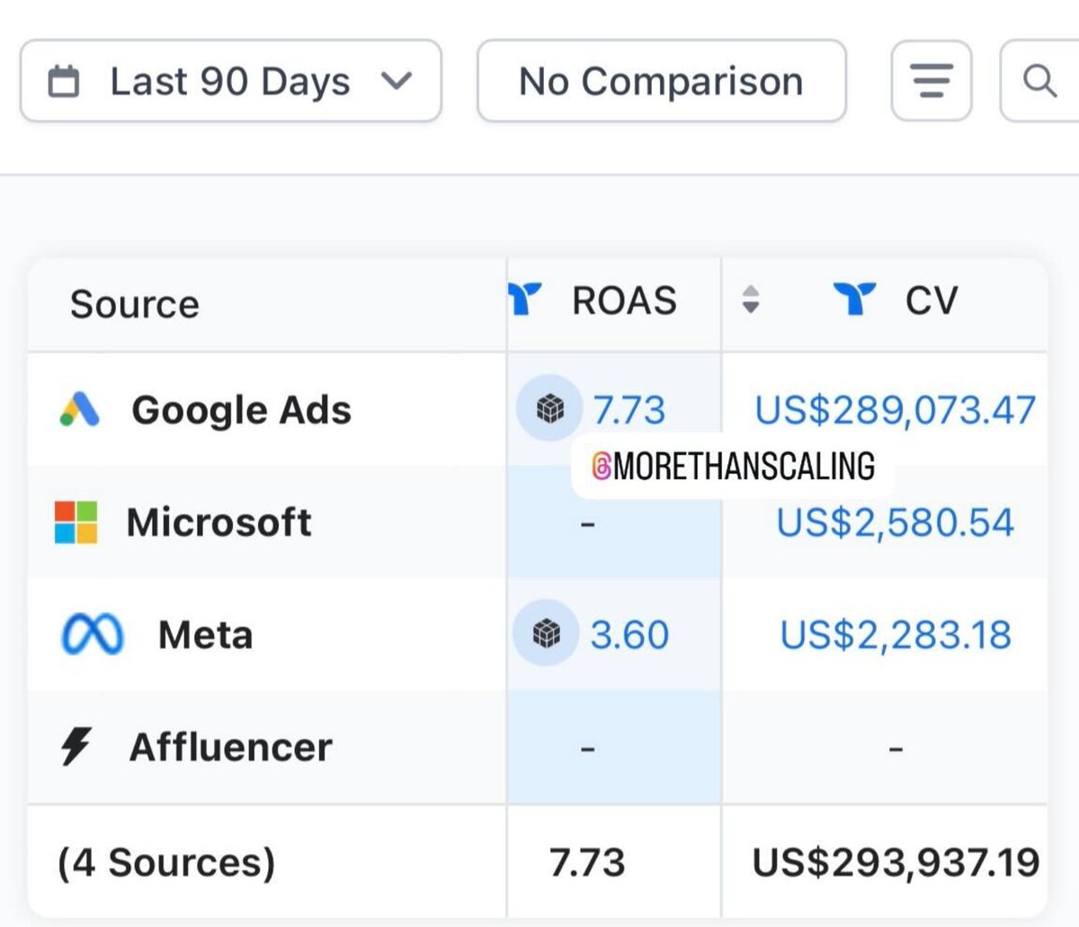The image size is (1079, 927).
Task: Click the Triple Whale icon beside CV
Action: tap(854, 299)
